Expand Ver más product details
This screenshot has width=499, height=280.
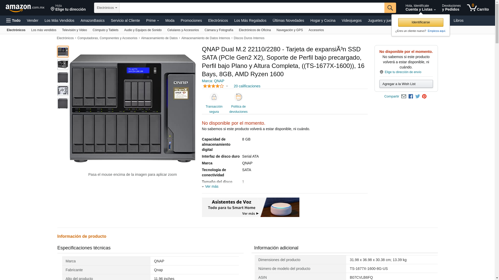pos(211,186)
